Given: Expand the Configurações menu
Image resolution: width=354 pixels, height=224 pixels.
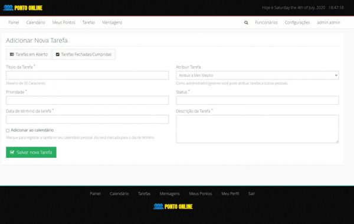Looking at the screenshot, I should [x=297, y=22].
